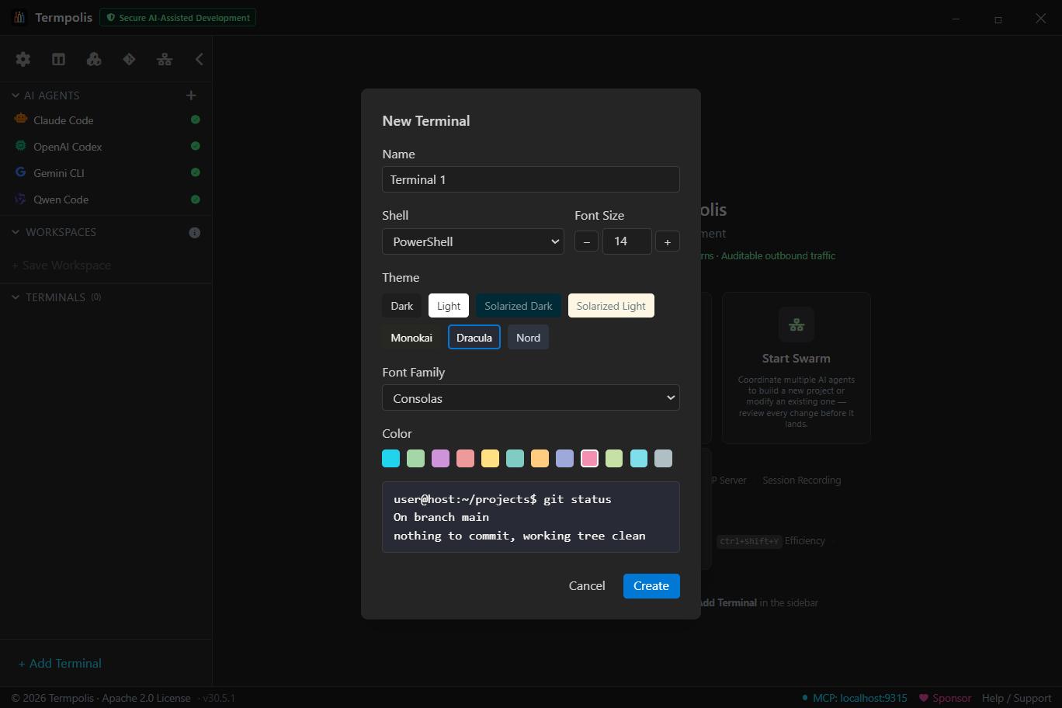Click the Secure AI-Assisted Development badge
The height and width of the screenshot is (708, 1062).
click(x=178, y=18)
